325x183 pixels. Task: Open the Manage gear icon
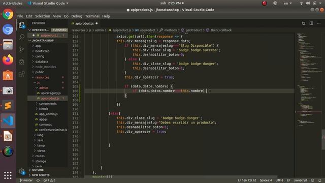[21, 171]
